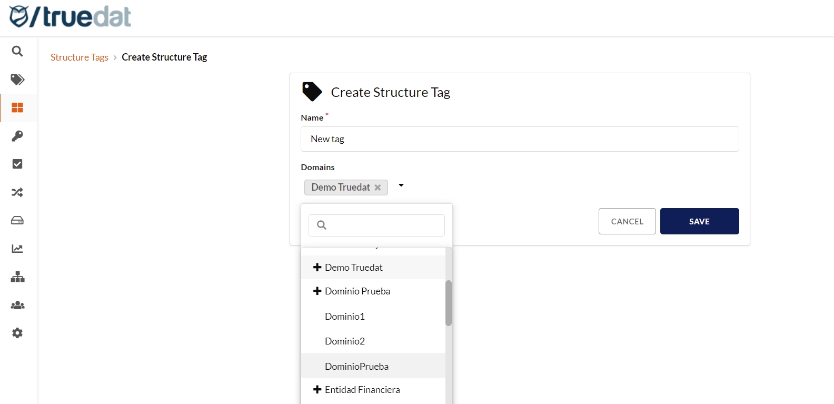
Task: Click the checkmark quality icon in sidebar
Action: pos(17,164)
